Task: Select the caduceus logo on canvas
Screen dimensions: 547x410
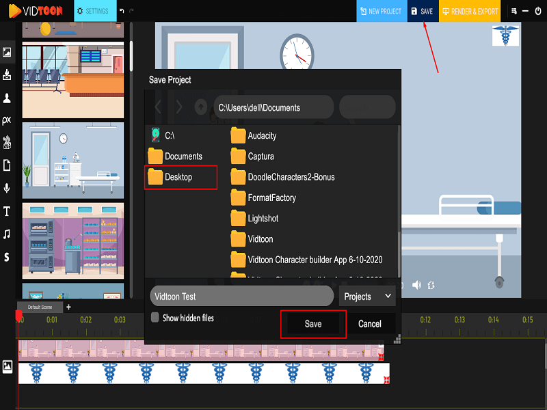Action: click(505, 36)
